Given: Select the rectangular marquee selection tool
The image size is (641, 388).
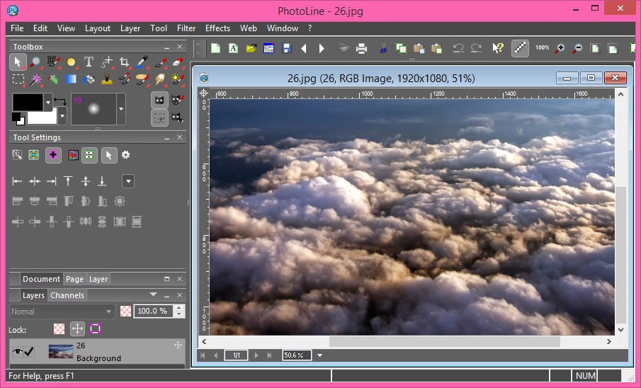Looking at the screenshot, I should pos(18,79).
